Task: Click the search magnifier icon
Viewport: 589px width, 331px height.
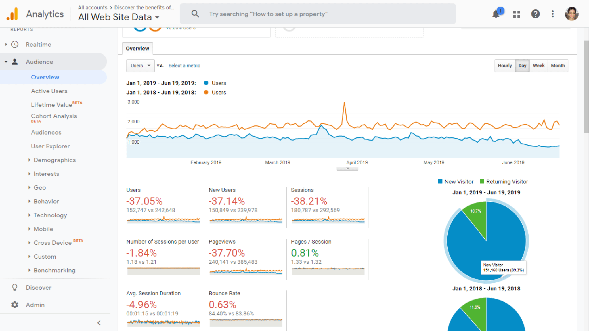Action: 195,14
